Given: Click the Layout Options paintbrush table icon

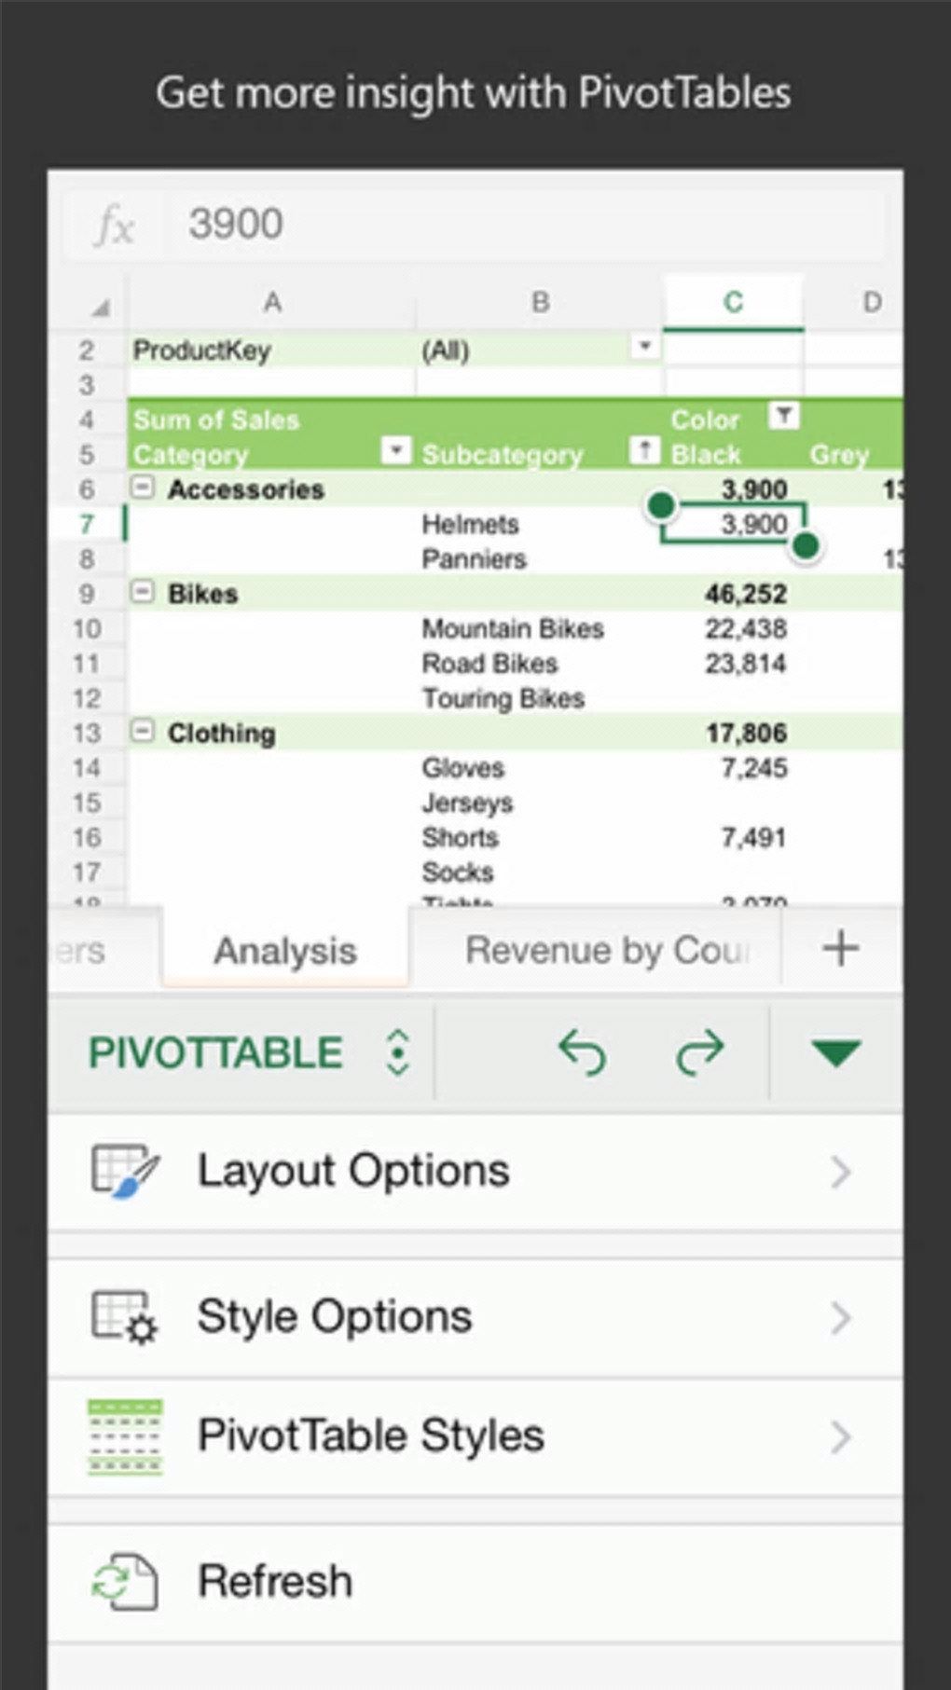Looking at the screenshot, I should [125, 1171].
